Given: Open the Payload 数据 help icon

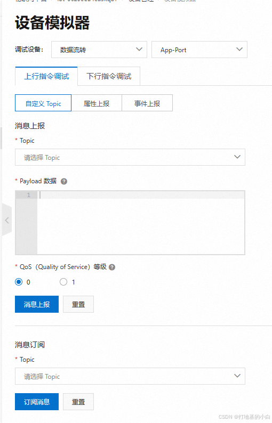Looking at the screenshot, I should pos(64,181).
